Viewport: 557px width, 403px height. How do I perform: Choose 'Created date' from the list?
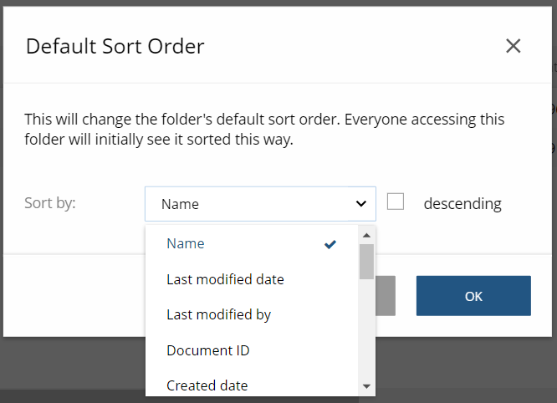click(207, 385)
